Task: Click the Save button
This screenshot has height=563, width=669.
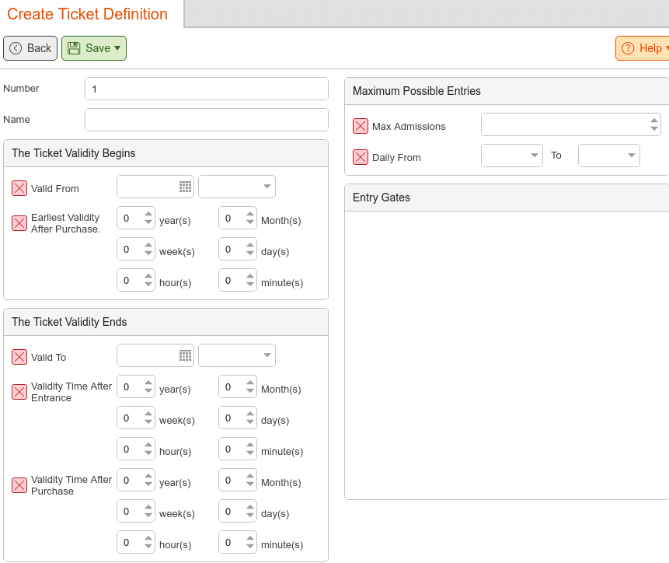Action: tap(93, 47)
